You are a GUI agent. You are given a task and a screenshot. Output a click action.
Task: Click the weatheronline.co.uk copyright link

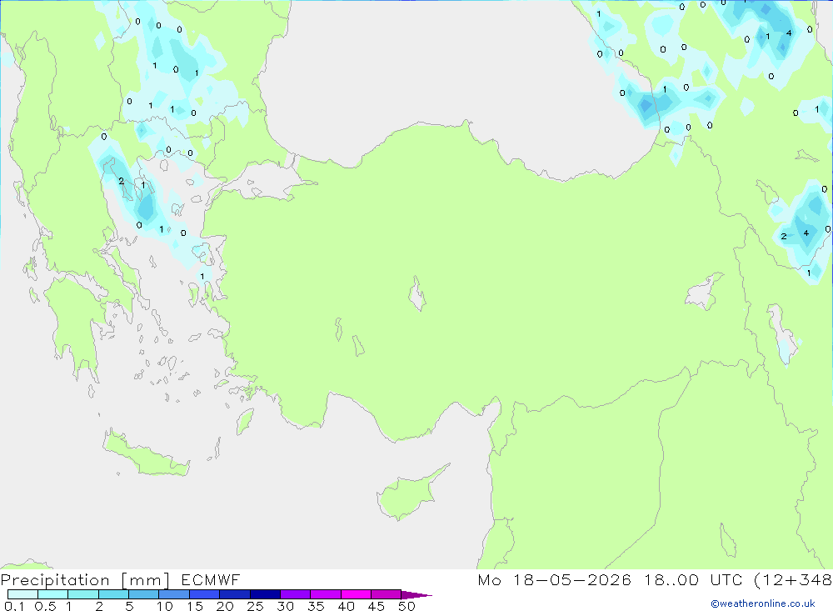(x=763, y=603)
